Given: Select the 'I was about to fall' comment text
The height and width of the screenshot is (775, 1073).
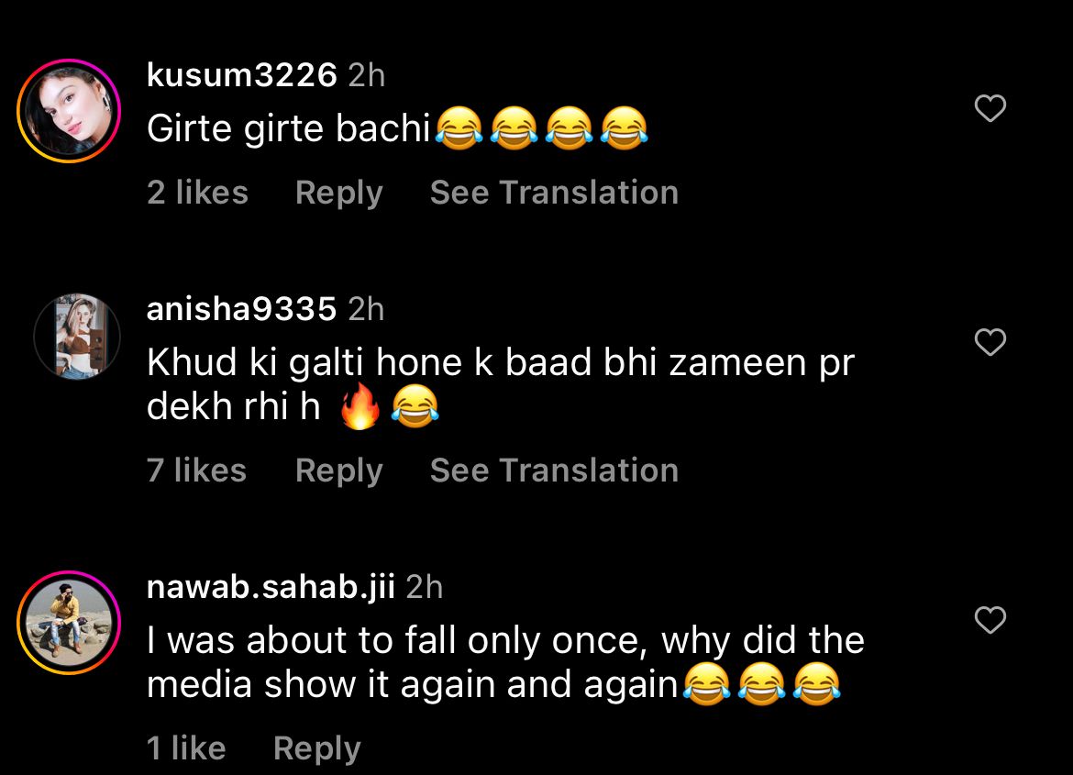Looking at the screenshot, I should pos(505,662).
